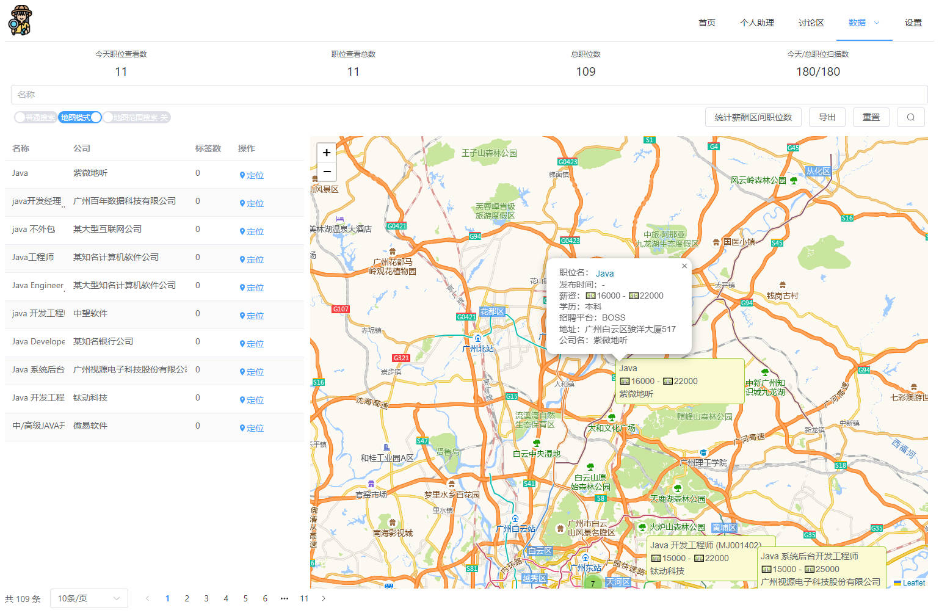This screenshot has width=939, height=613.
Task: Go to page 3
Action: (206, 598)
